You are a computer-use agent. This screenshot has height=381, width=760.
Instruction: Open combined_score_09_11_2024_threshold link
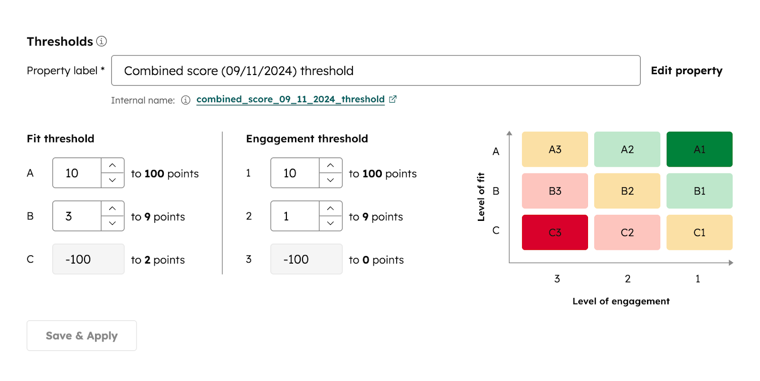(x=290, y=99)
